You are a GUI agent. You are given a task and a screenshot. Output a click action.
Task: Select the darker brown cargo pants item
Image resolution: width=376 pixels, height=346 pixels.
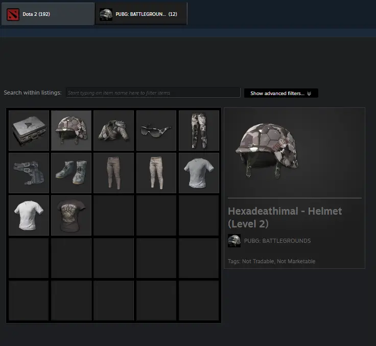pos(113,173)
